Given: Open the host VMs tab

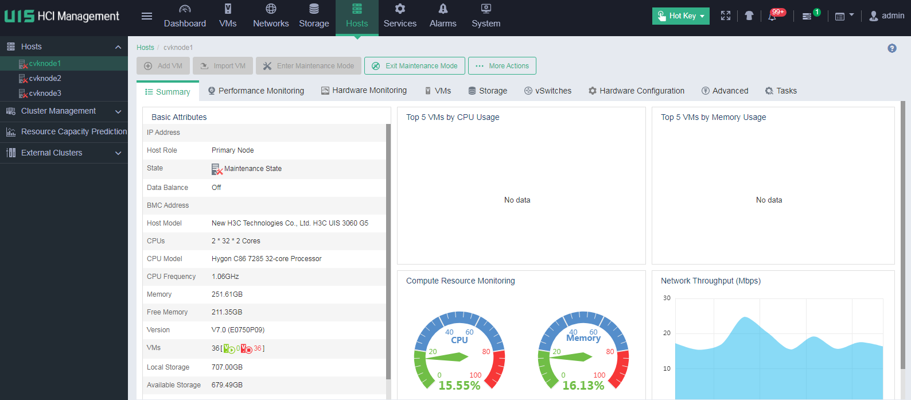Looking at the screenshot, I should (438, 91).
